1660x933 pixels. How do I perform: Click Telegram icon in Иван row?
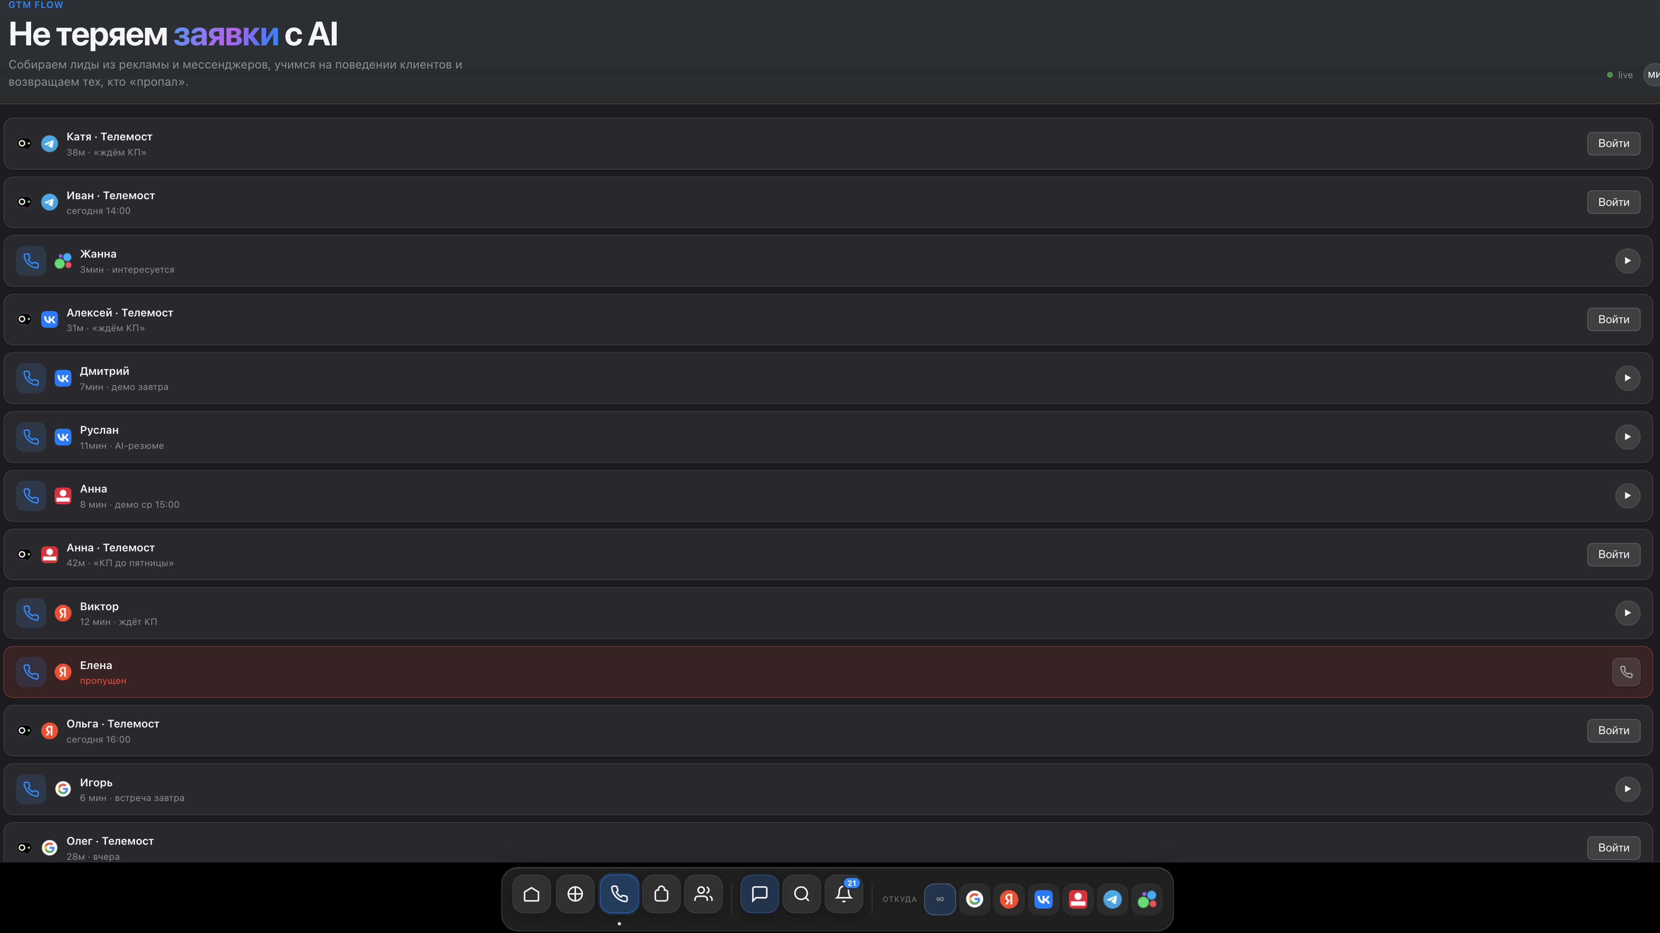(x=50, y=202)
